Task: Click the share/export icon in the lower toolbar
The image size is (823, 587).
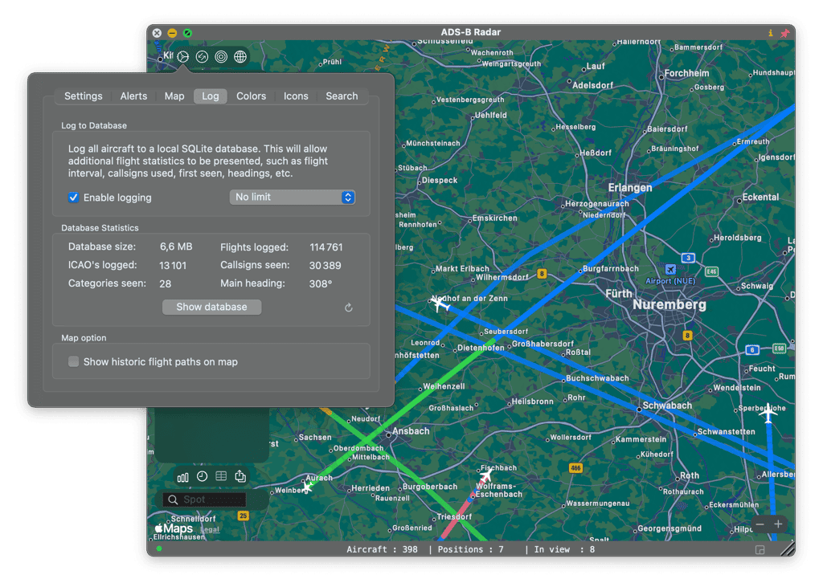Action: (239, 475)
